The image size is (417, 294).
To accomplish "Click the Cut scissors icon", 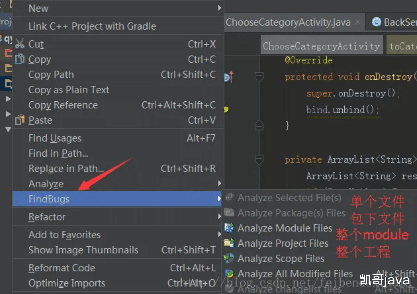I will (20, 44).
